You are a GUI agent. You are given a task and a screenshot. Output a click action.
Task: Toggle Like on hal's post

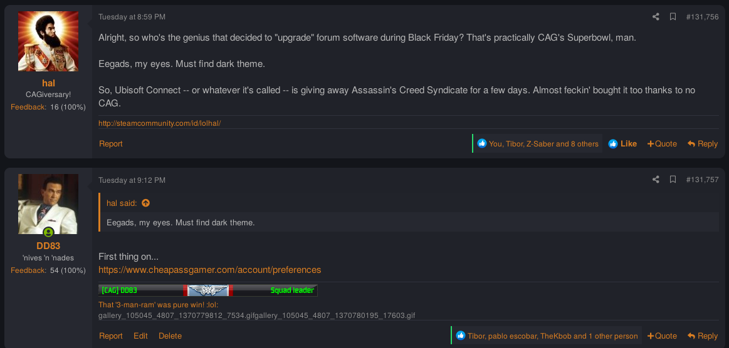622,143
